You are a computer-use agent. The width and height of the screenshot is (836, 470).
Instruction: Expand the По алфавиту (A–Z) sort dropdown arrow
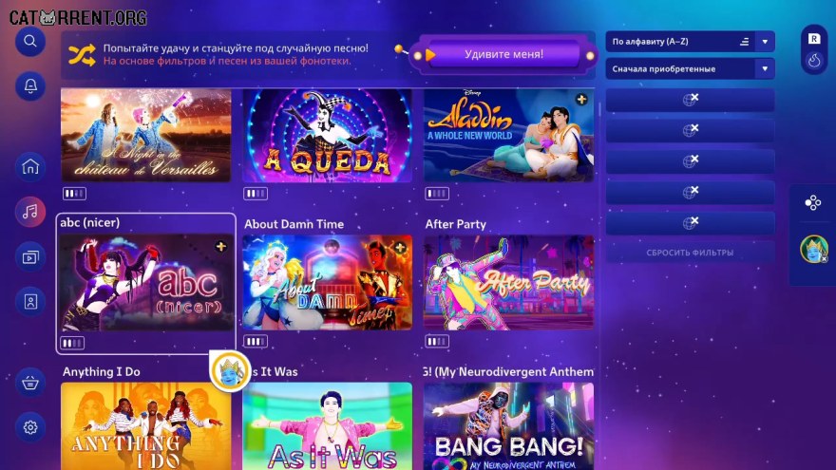pyautogui.click(x=765, y=42)
